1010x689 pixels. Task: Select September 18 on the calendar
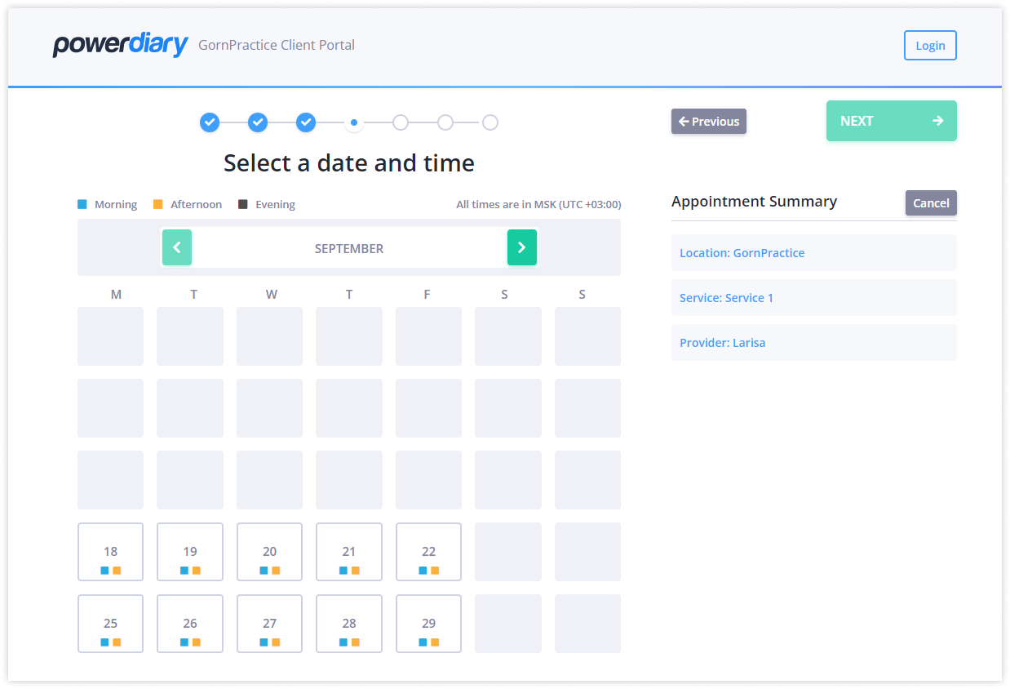(x=111, y=552)
